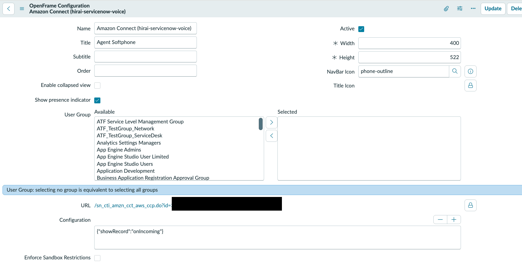Image resolution: width=522 pixels, height=268 pixels.
Task: Move selected group right with add arrow
Action: pos(272,122)
